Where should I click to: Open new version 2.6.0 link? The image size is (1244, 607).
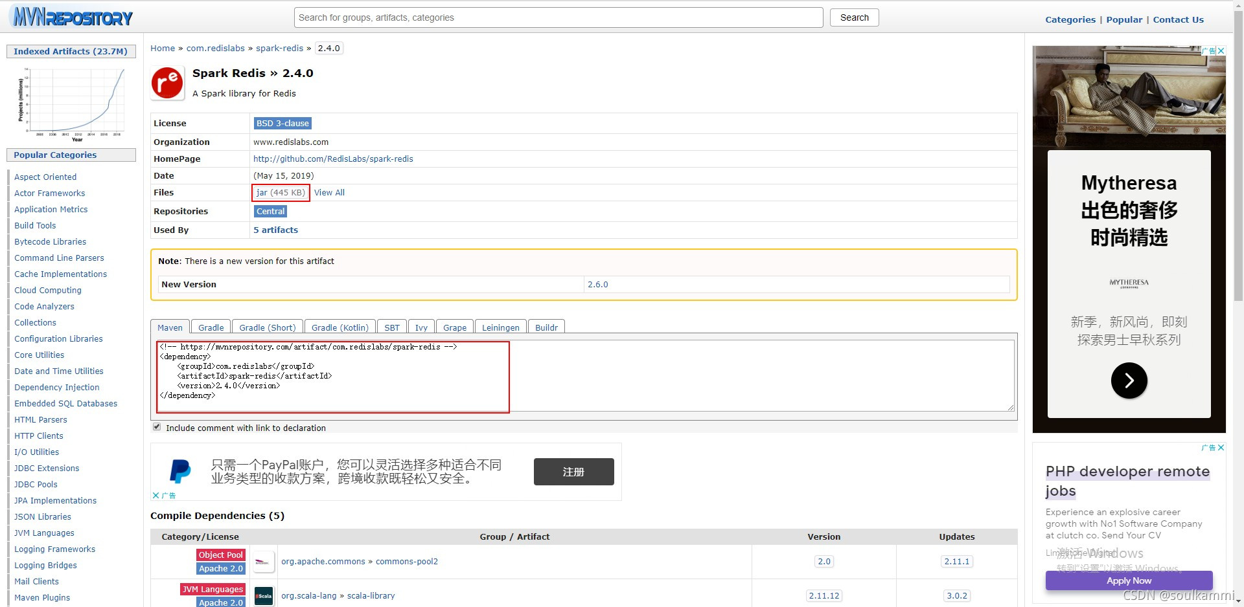click(x=597, y=284)
